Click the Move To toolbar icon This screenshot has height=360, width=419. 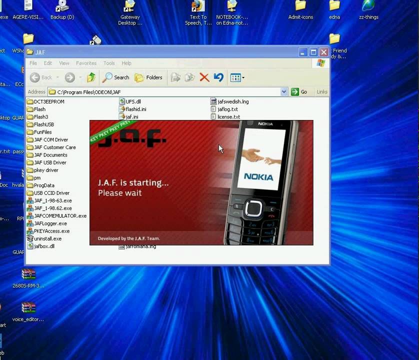175,77
